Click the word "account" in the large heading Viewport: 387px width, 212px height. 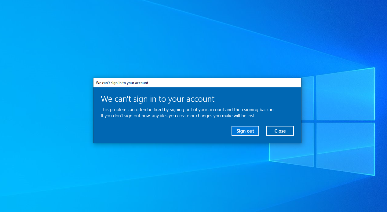pyautogui.click(x=200, y=99)
